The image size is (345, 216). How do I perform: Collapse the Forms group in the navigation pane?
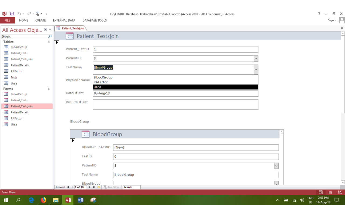tap(49, 89)
